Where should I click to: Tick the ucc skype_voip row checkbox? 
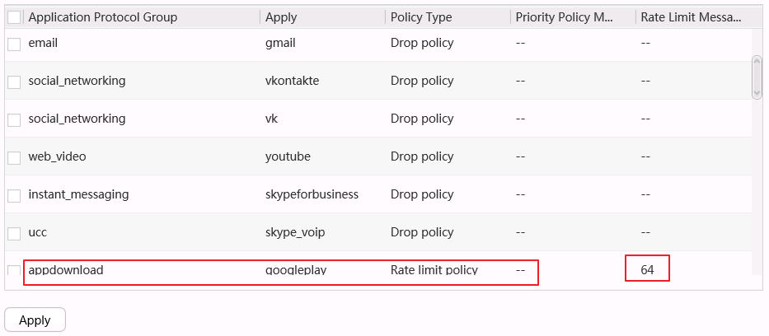(x=14, y=234)
